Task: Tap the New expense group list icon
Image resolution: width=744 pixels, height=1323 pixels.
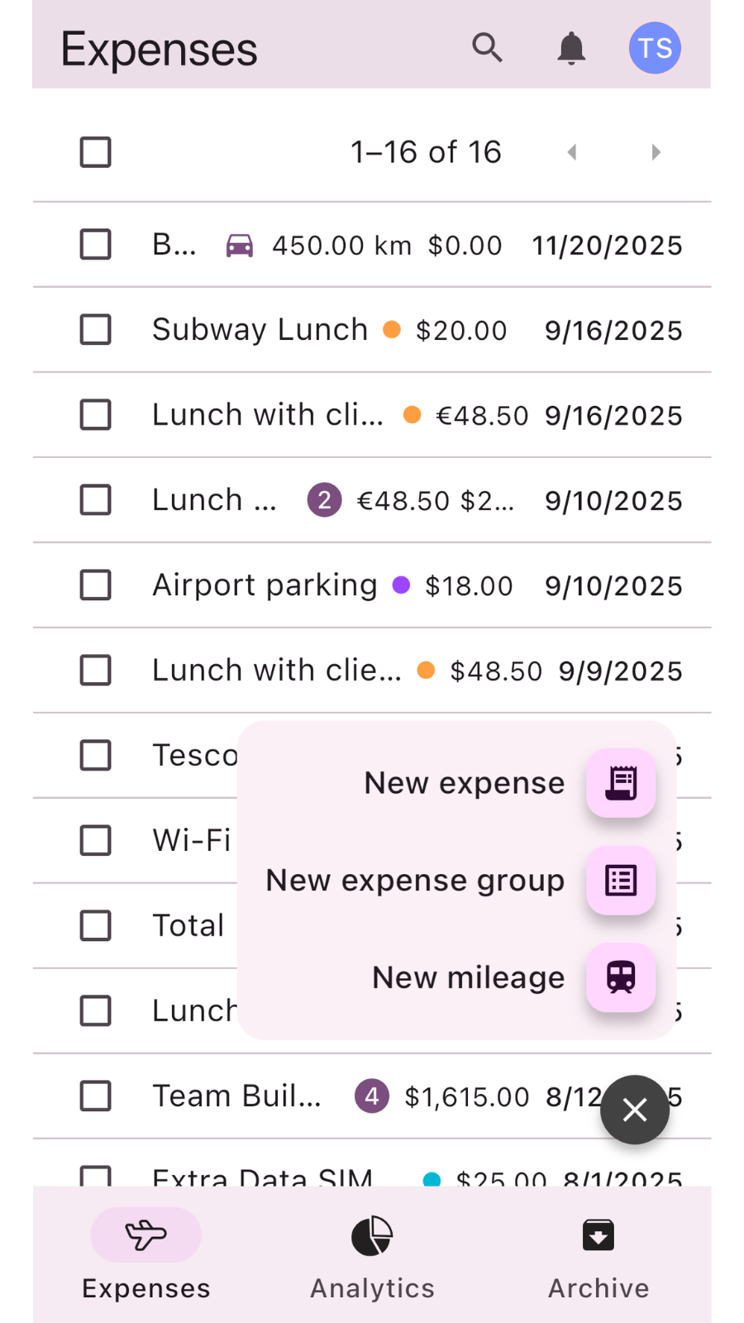Action: pyautogui.click(x=621, y=881)
